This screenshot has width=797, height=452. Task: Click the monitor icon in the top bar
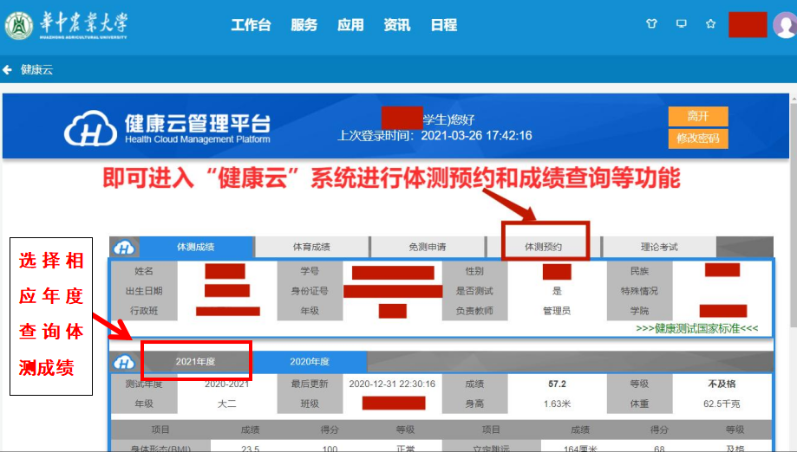pyautogui.click(x=682, y=24)
